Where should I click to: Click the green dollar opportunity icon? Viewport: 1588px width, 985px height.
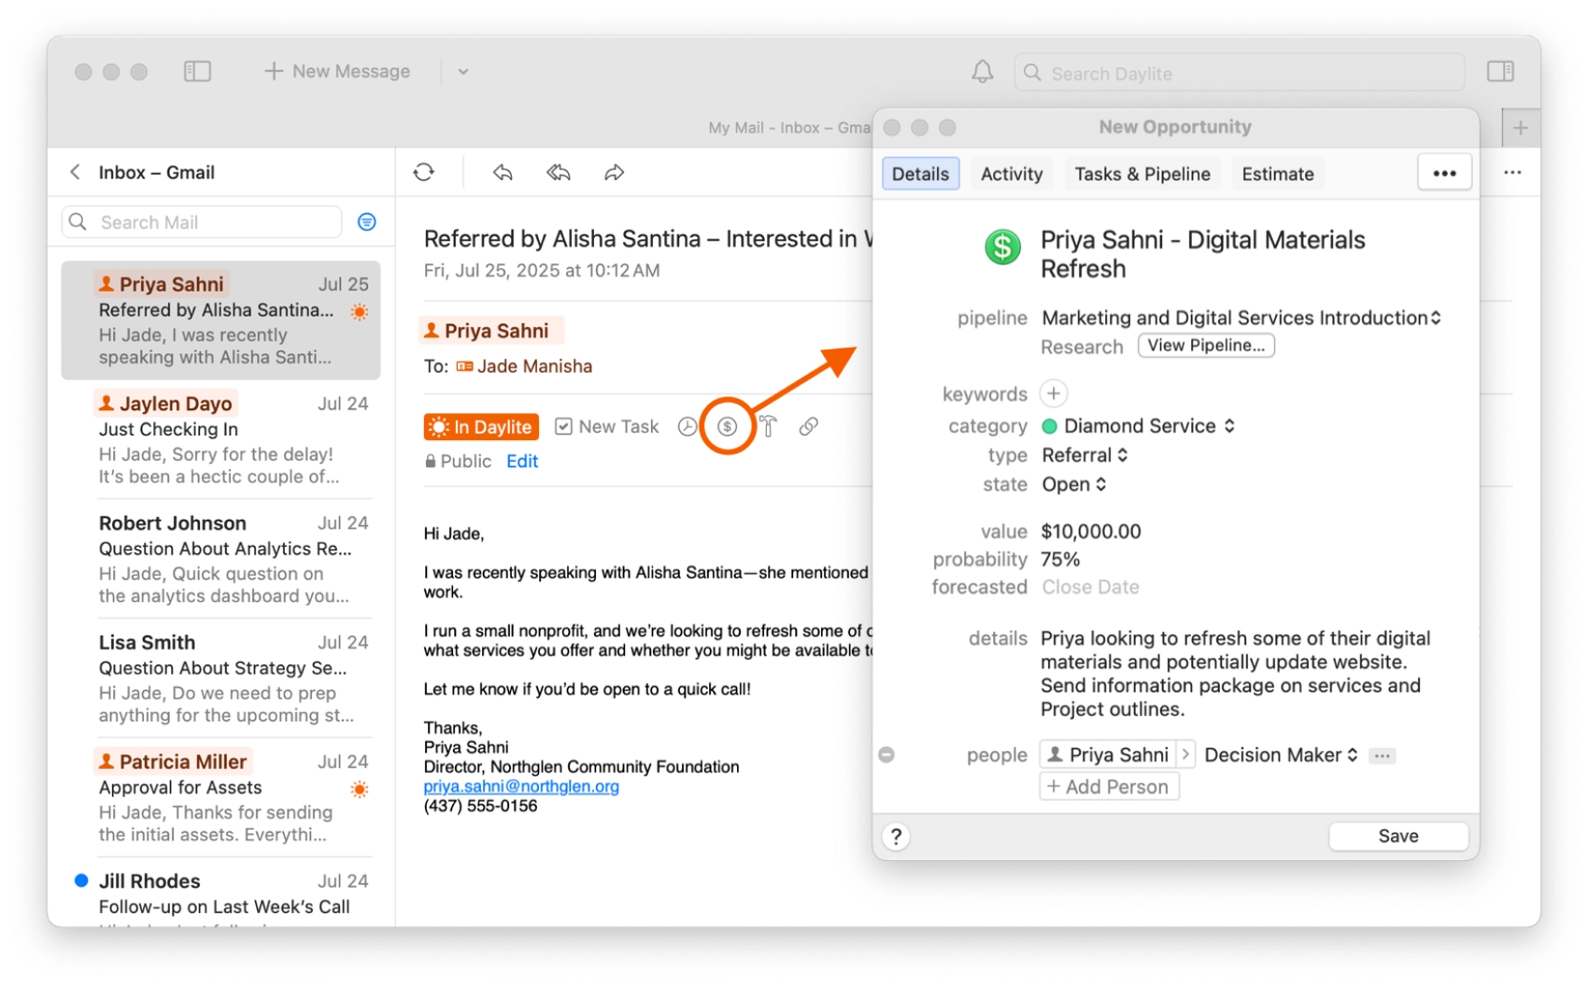(x=1002, y=248)
